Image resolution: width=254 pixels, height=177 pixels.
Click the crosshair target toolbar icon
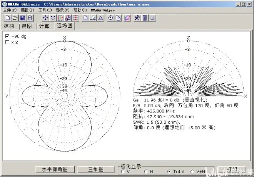tap(111, 18)
